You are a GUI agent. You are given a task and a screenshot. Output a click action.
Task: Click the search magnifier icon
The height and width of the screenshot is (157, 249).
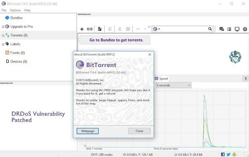tap(210, 29)
